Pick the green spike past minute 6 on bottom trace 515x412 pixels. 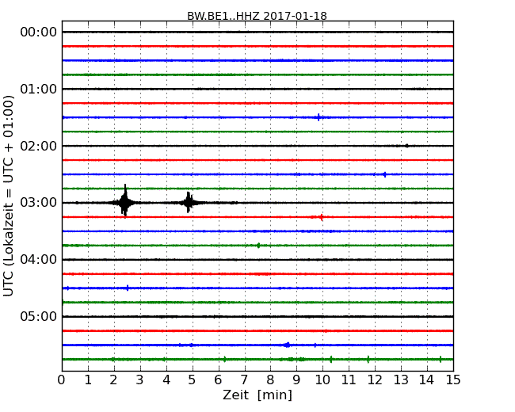pyautogui.click(x=225, y=359)
